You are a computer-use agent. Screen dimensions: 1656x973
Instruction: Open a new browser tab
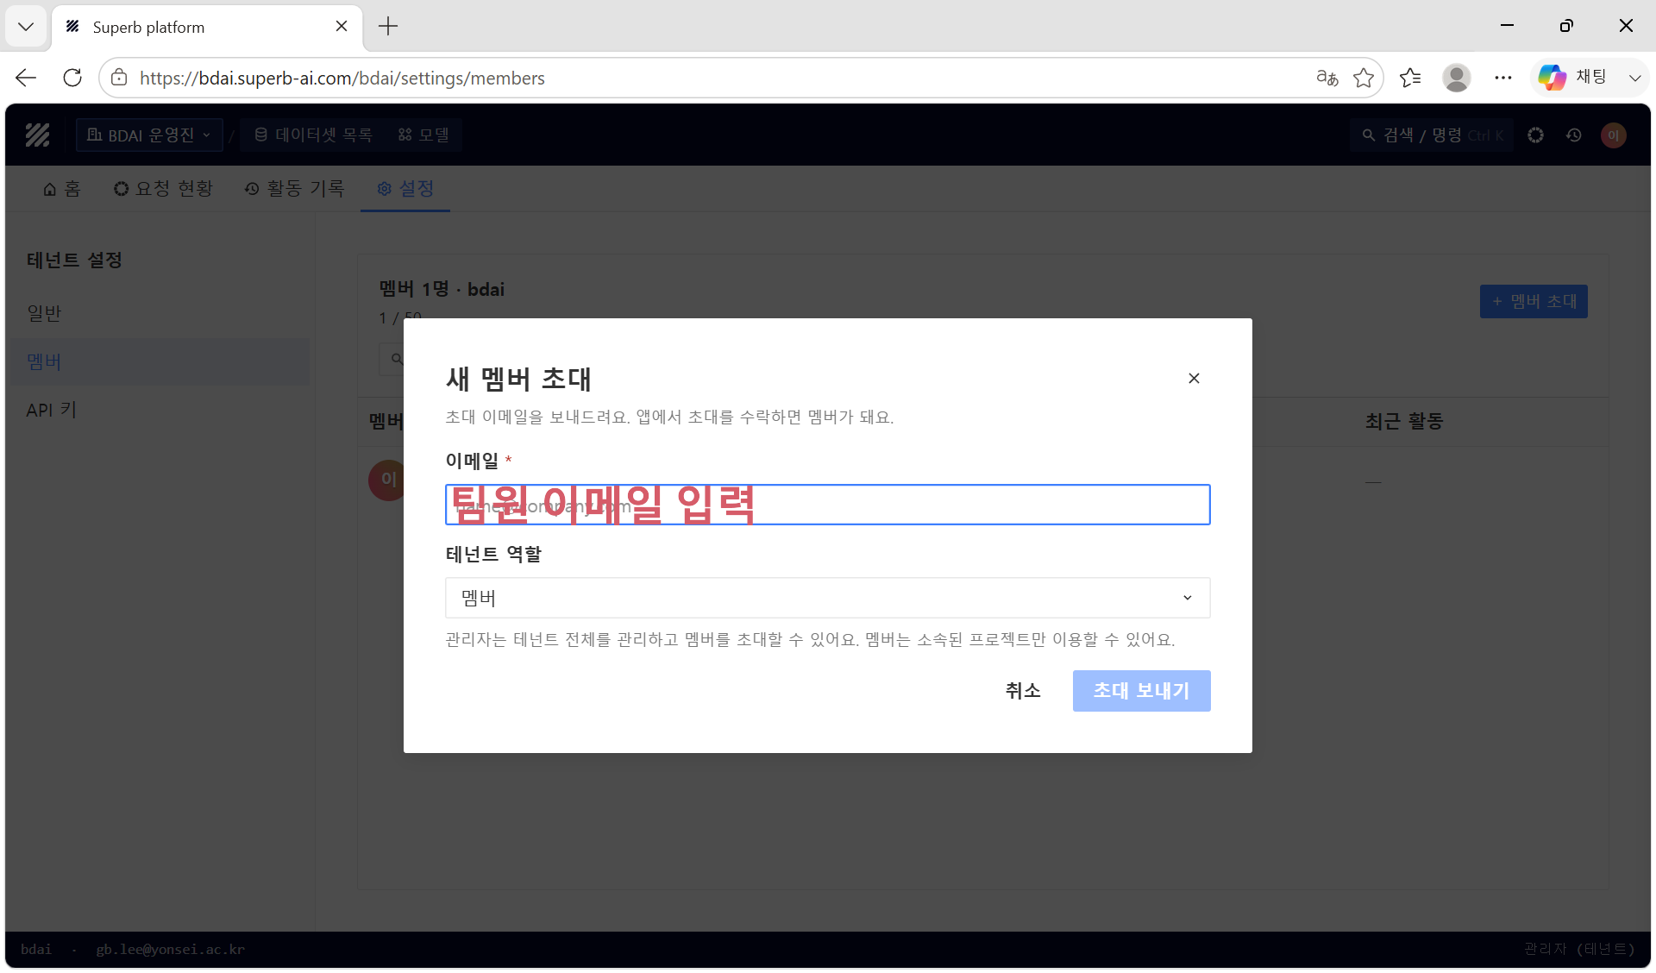388,26
